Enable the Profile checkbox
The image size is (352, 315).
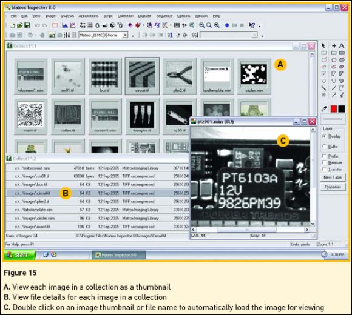(324, 156)
